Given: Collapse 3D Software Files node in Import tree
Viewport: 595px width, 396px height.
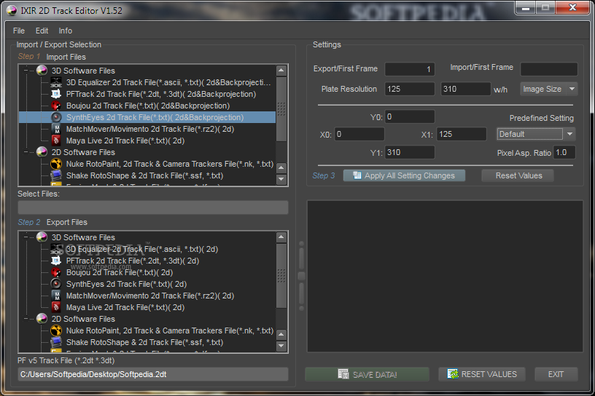Looking at the screenshot, I should [x=26, y=71].
